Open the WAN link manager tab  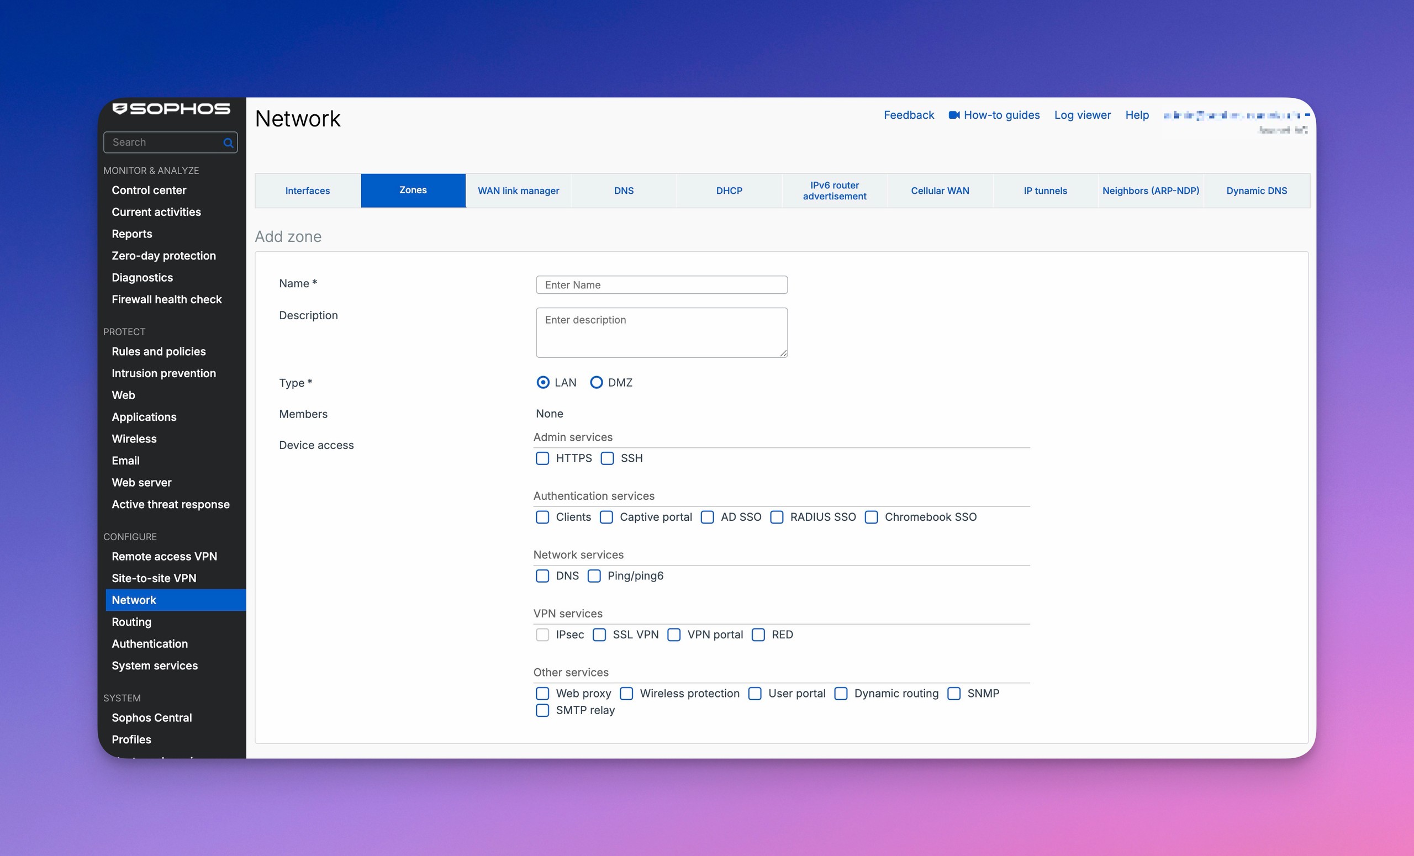point(518,191)
